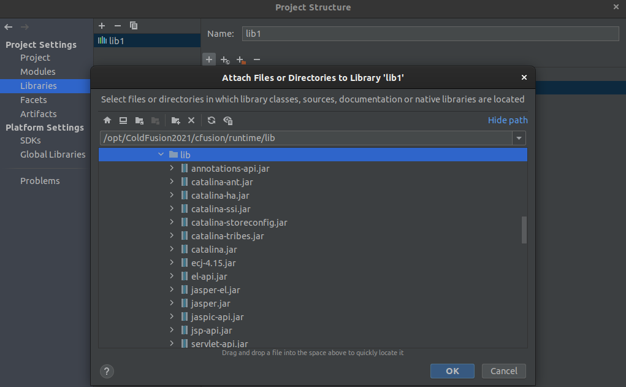626x387 pixels.
Task: Click the delete (X) toolbar icon
Action: (191, 120)
